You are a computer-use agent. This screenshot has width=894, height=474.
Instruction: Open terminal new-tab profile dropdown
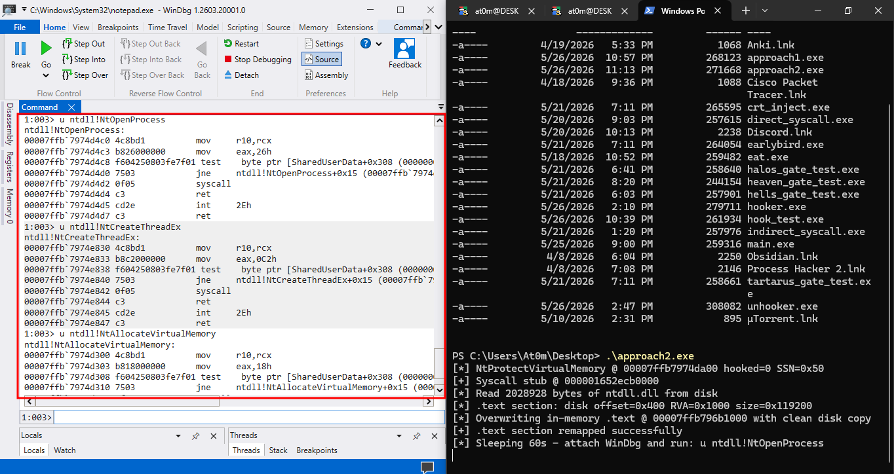point(765,11)
